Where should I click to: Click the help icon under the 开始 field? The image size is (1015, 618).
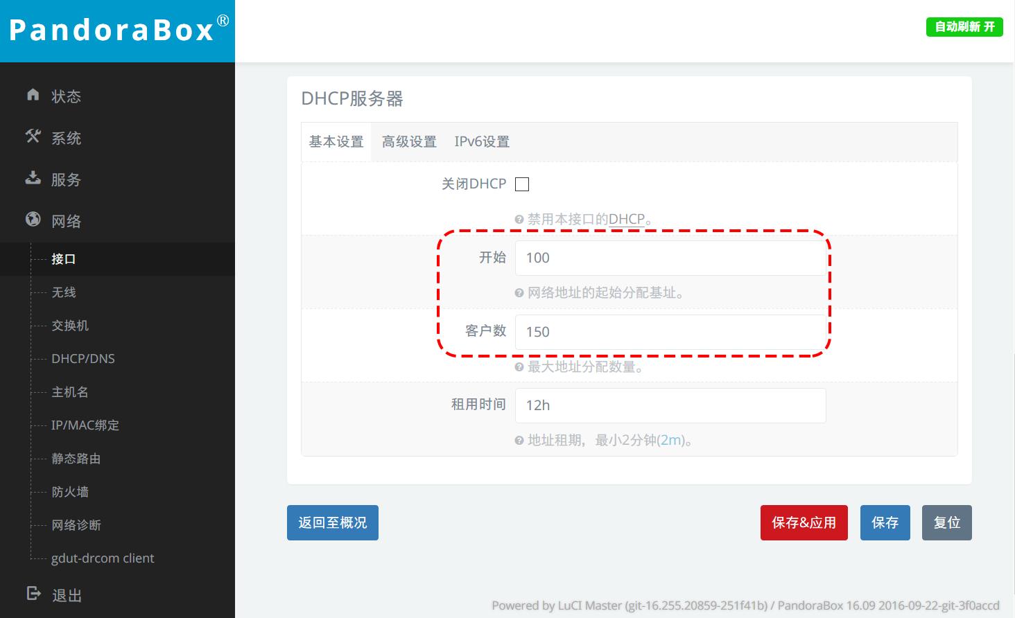tap(519, 293)
